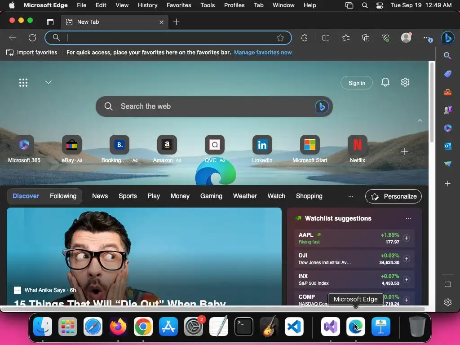The height and width of the screenshot is (345, 460).
Task: Open the profile avatar icon
Action: click(x=406, y=38)
